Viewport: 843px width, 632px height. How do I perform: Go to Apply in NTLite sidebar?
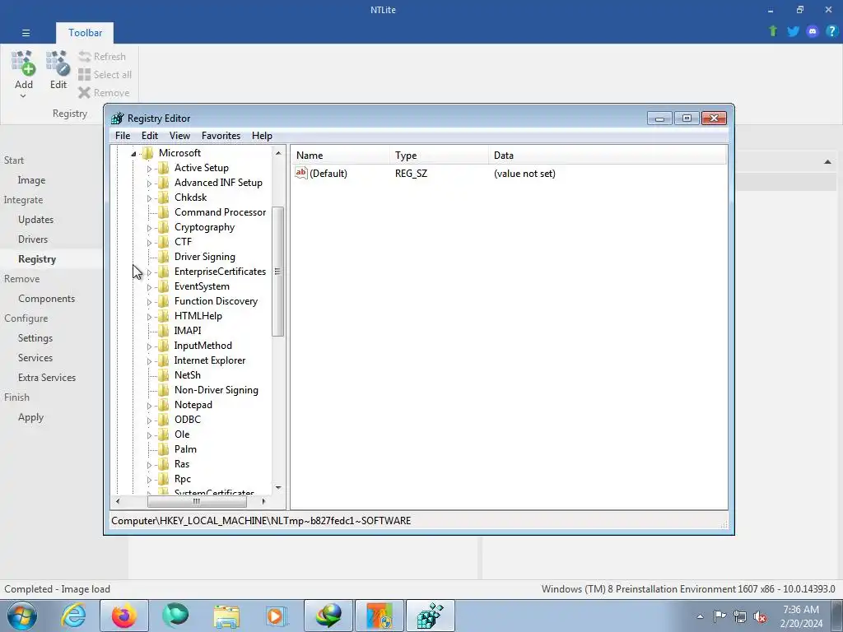click(x=30, y=417)
